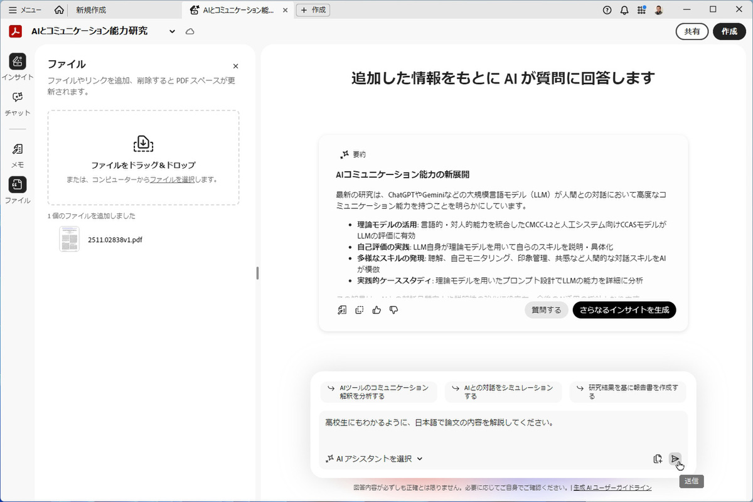753x502 pixels.
Task: Open the メニュー hamburger menu
Action: pyautogui.click(x=25, y=10)
